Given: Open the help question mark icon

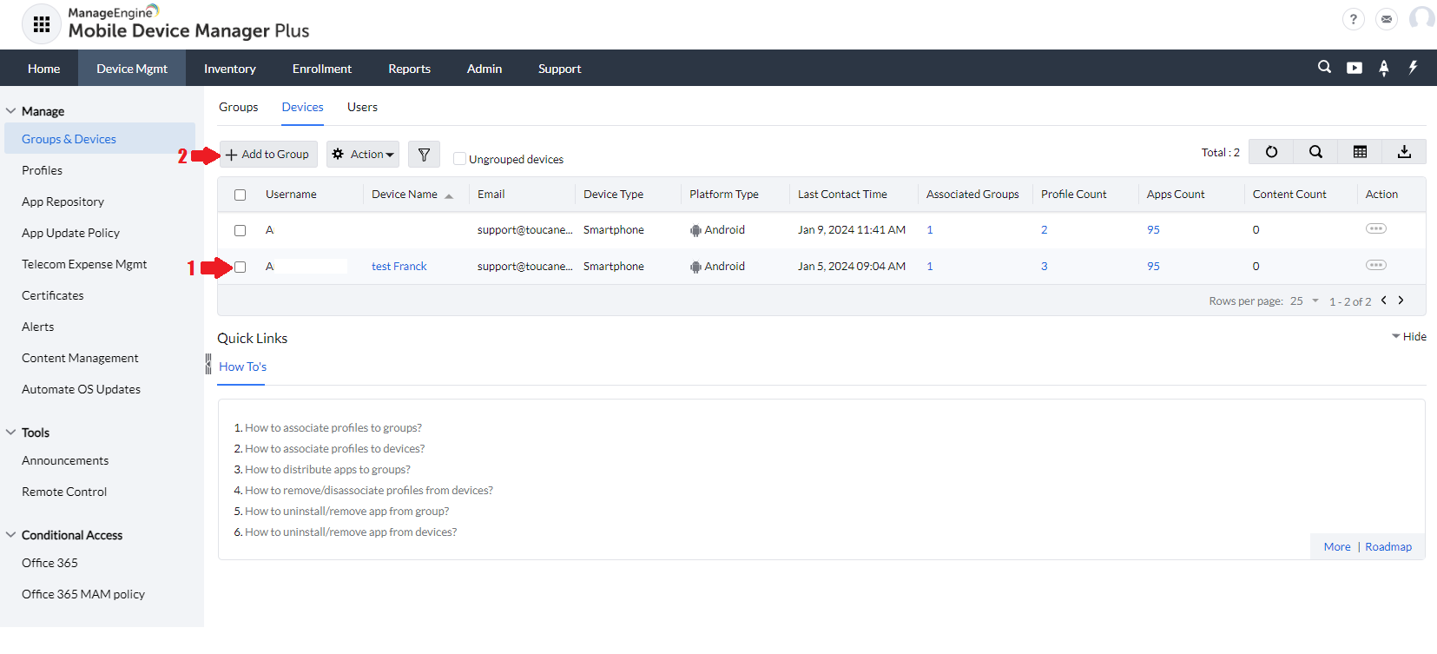Looking at the screenshot, I should tap(1353, 19).
